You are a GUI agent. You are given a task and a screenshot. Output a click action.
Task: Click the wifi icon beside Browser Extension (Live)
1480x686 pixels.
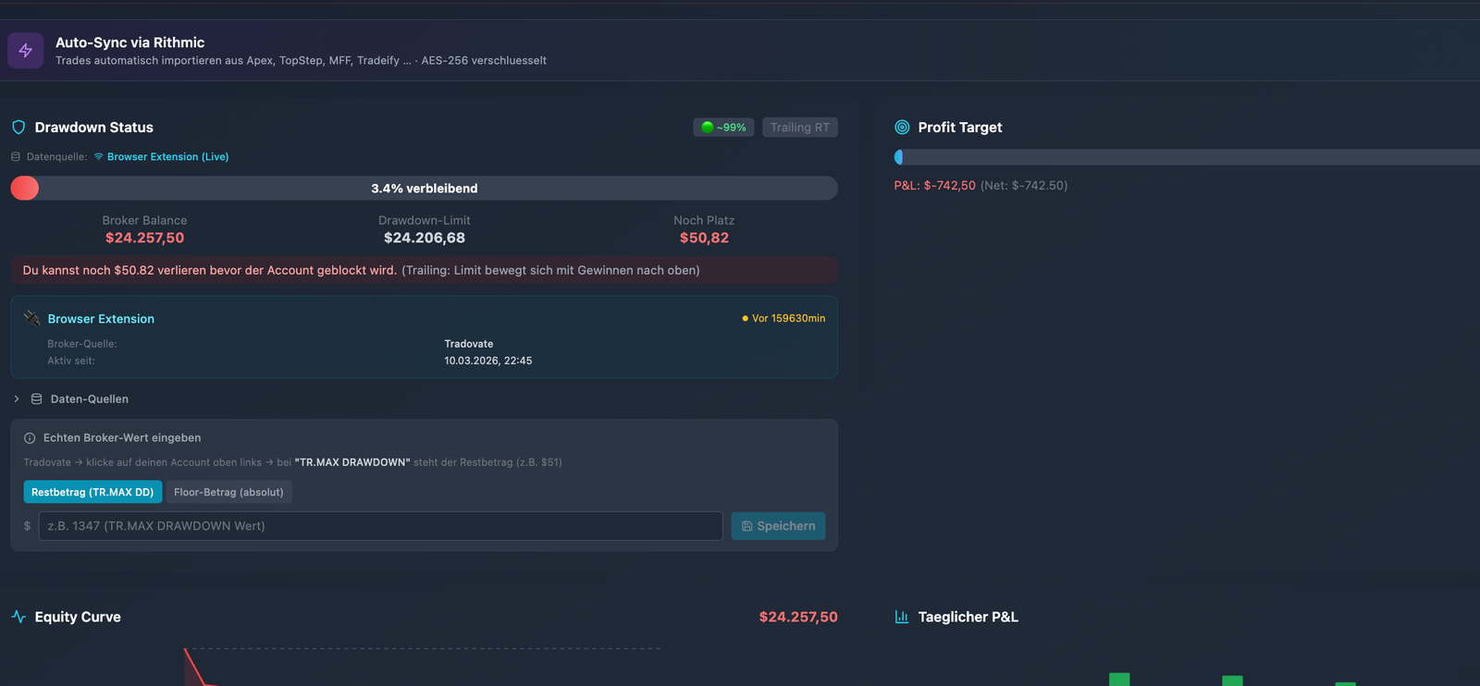pos(99,157)
